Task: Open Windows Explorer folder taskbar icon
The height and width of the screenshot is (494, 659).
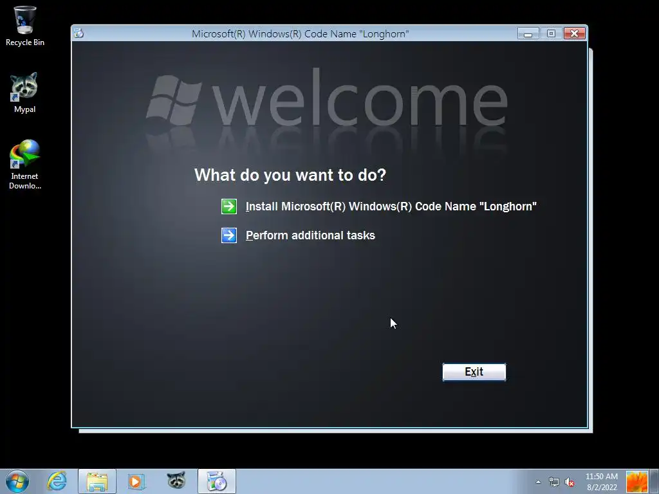Action: [x=97, y=481]
